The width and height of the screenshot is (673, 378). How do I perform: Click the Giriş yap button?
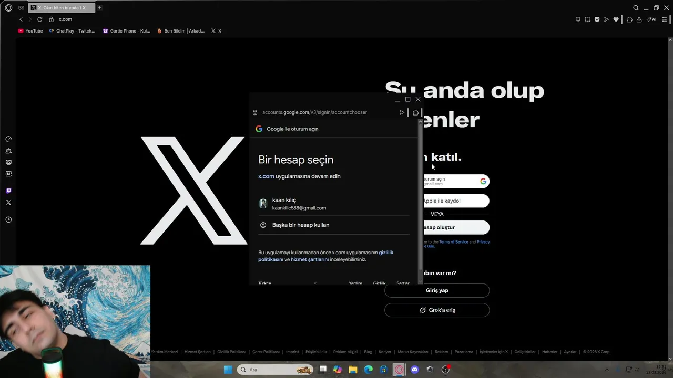click(437, 290)
